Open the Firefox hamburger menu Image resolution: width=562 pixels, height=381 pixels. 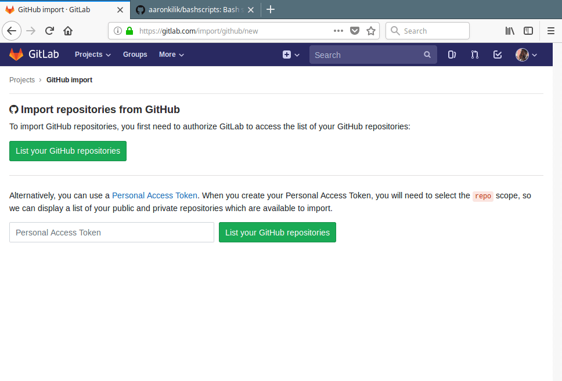click(x=551, y=31)
